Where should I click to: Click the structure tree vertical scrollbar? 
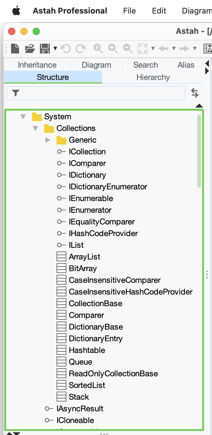point(199,151)
